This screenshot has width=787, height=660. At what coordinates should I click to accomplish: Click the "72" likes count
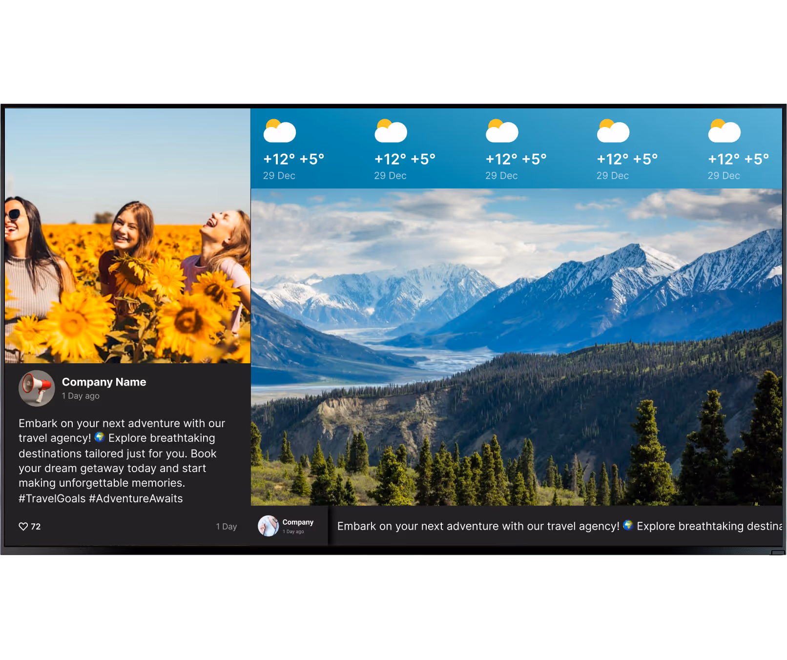click(x=36, y=526)
